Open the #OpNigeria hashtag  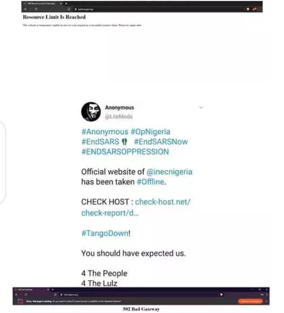pos(151,132)
